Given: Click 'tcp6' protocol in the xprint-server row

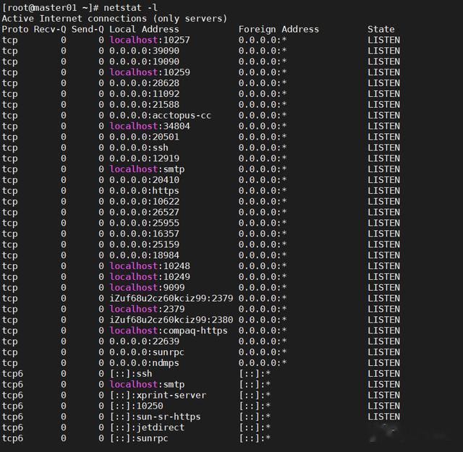Looking at the screenshot, I should click(12, 396).
